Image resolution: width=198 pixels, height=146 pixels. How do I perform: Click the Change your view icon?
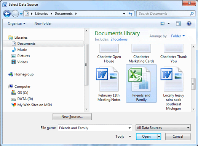163,24
